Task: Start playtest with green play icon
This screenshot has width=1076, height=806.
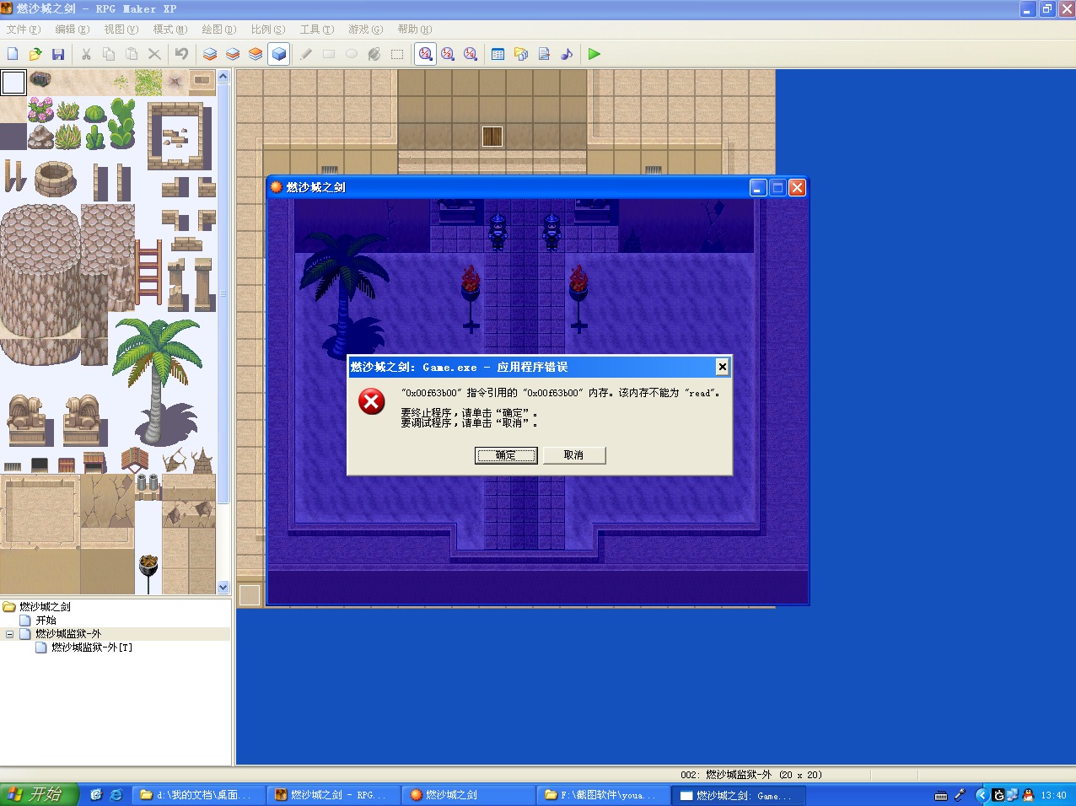Action: (x=594, y=54)
